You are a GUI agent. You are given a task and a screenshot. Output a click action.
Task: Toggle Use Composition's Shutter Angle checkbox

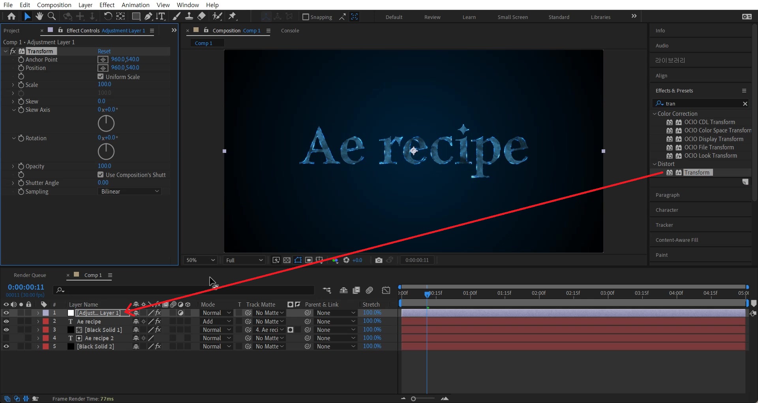(x=101, y=175)
